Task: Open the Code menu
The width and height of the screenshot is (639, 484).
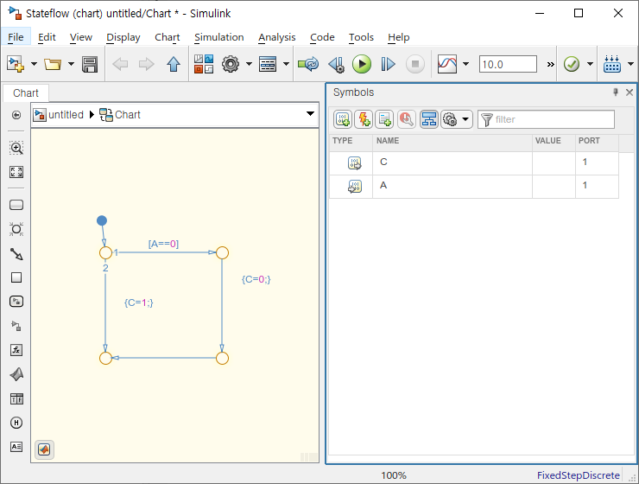Action: coord(322,37)
